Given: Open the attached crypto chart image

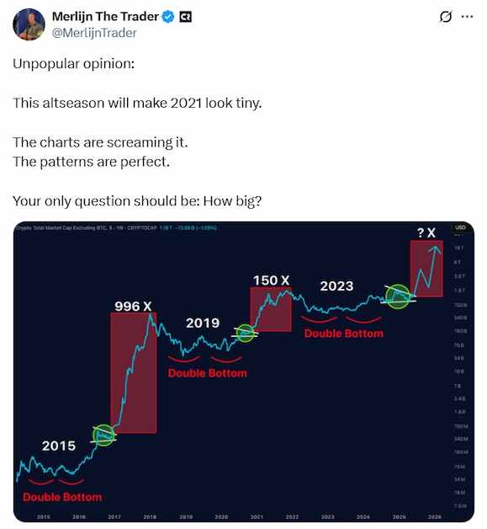Looking at the screenshot, I should pos(244,371).
